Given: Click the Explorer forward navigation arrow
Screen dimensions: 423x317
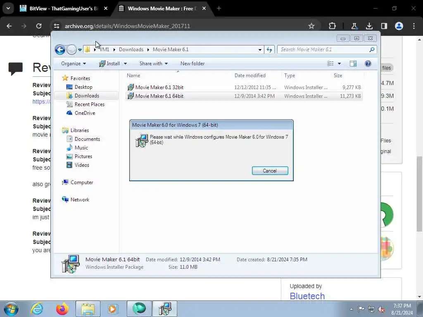Looking at the screenshot, I should pyautogui.click(x=71, y=50).
